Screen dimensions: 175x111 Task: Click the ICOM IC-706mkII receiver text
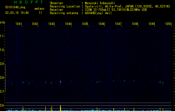(x=116, y=10)
